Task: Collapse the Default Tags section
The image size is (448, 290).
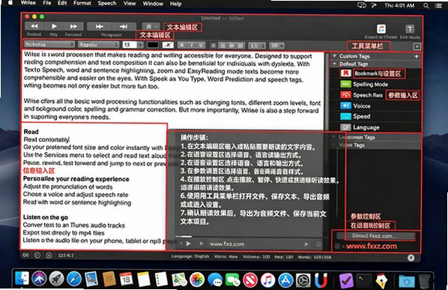Action: (x=335, y=64)
